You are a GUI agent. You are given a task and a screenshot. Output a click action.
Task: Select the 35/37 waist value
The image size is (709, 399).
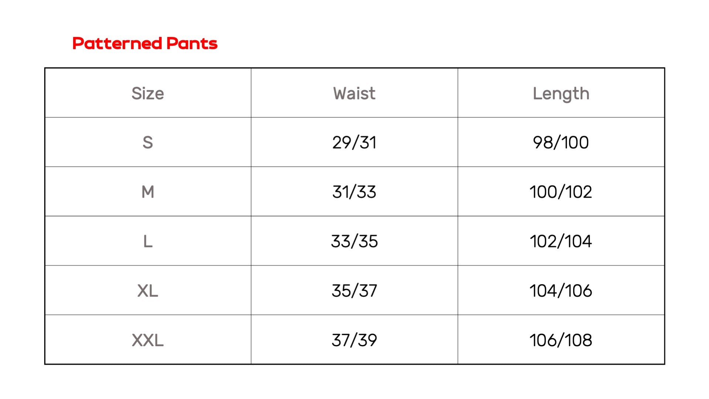pos(354,291)
